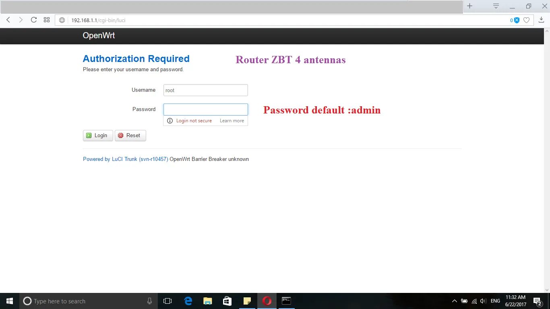Go forward with the browser forward arrow

21,20
